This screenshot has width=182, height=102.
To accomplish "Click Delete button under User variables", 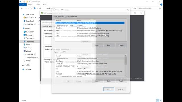I will 121,45.
